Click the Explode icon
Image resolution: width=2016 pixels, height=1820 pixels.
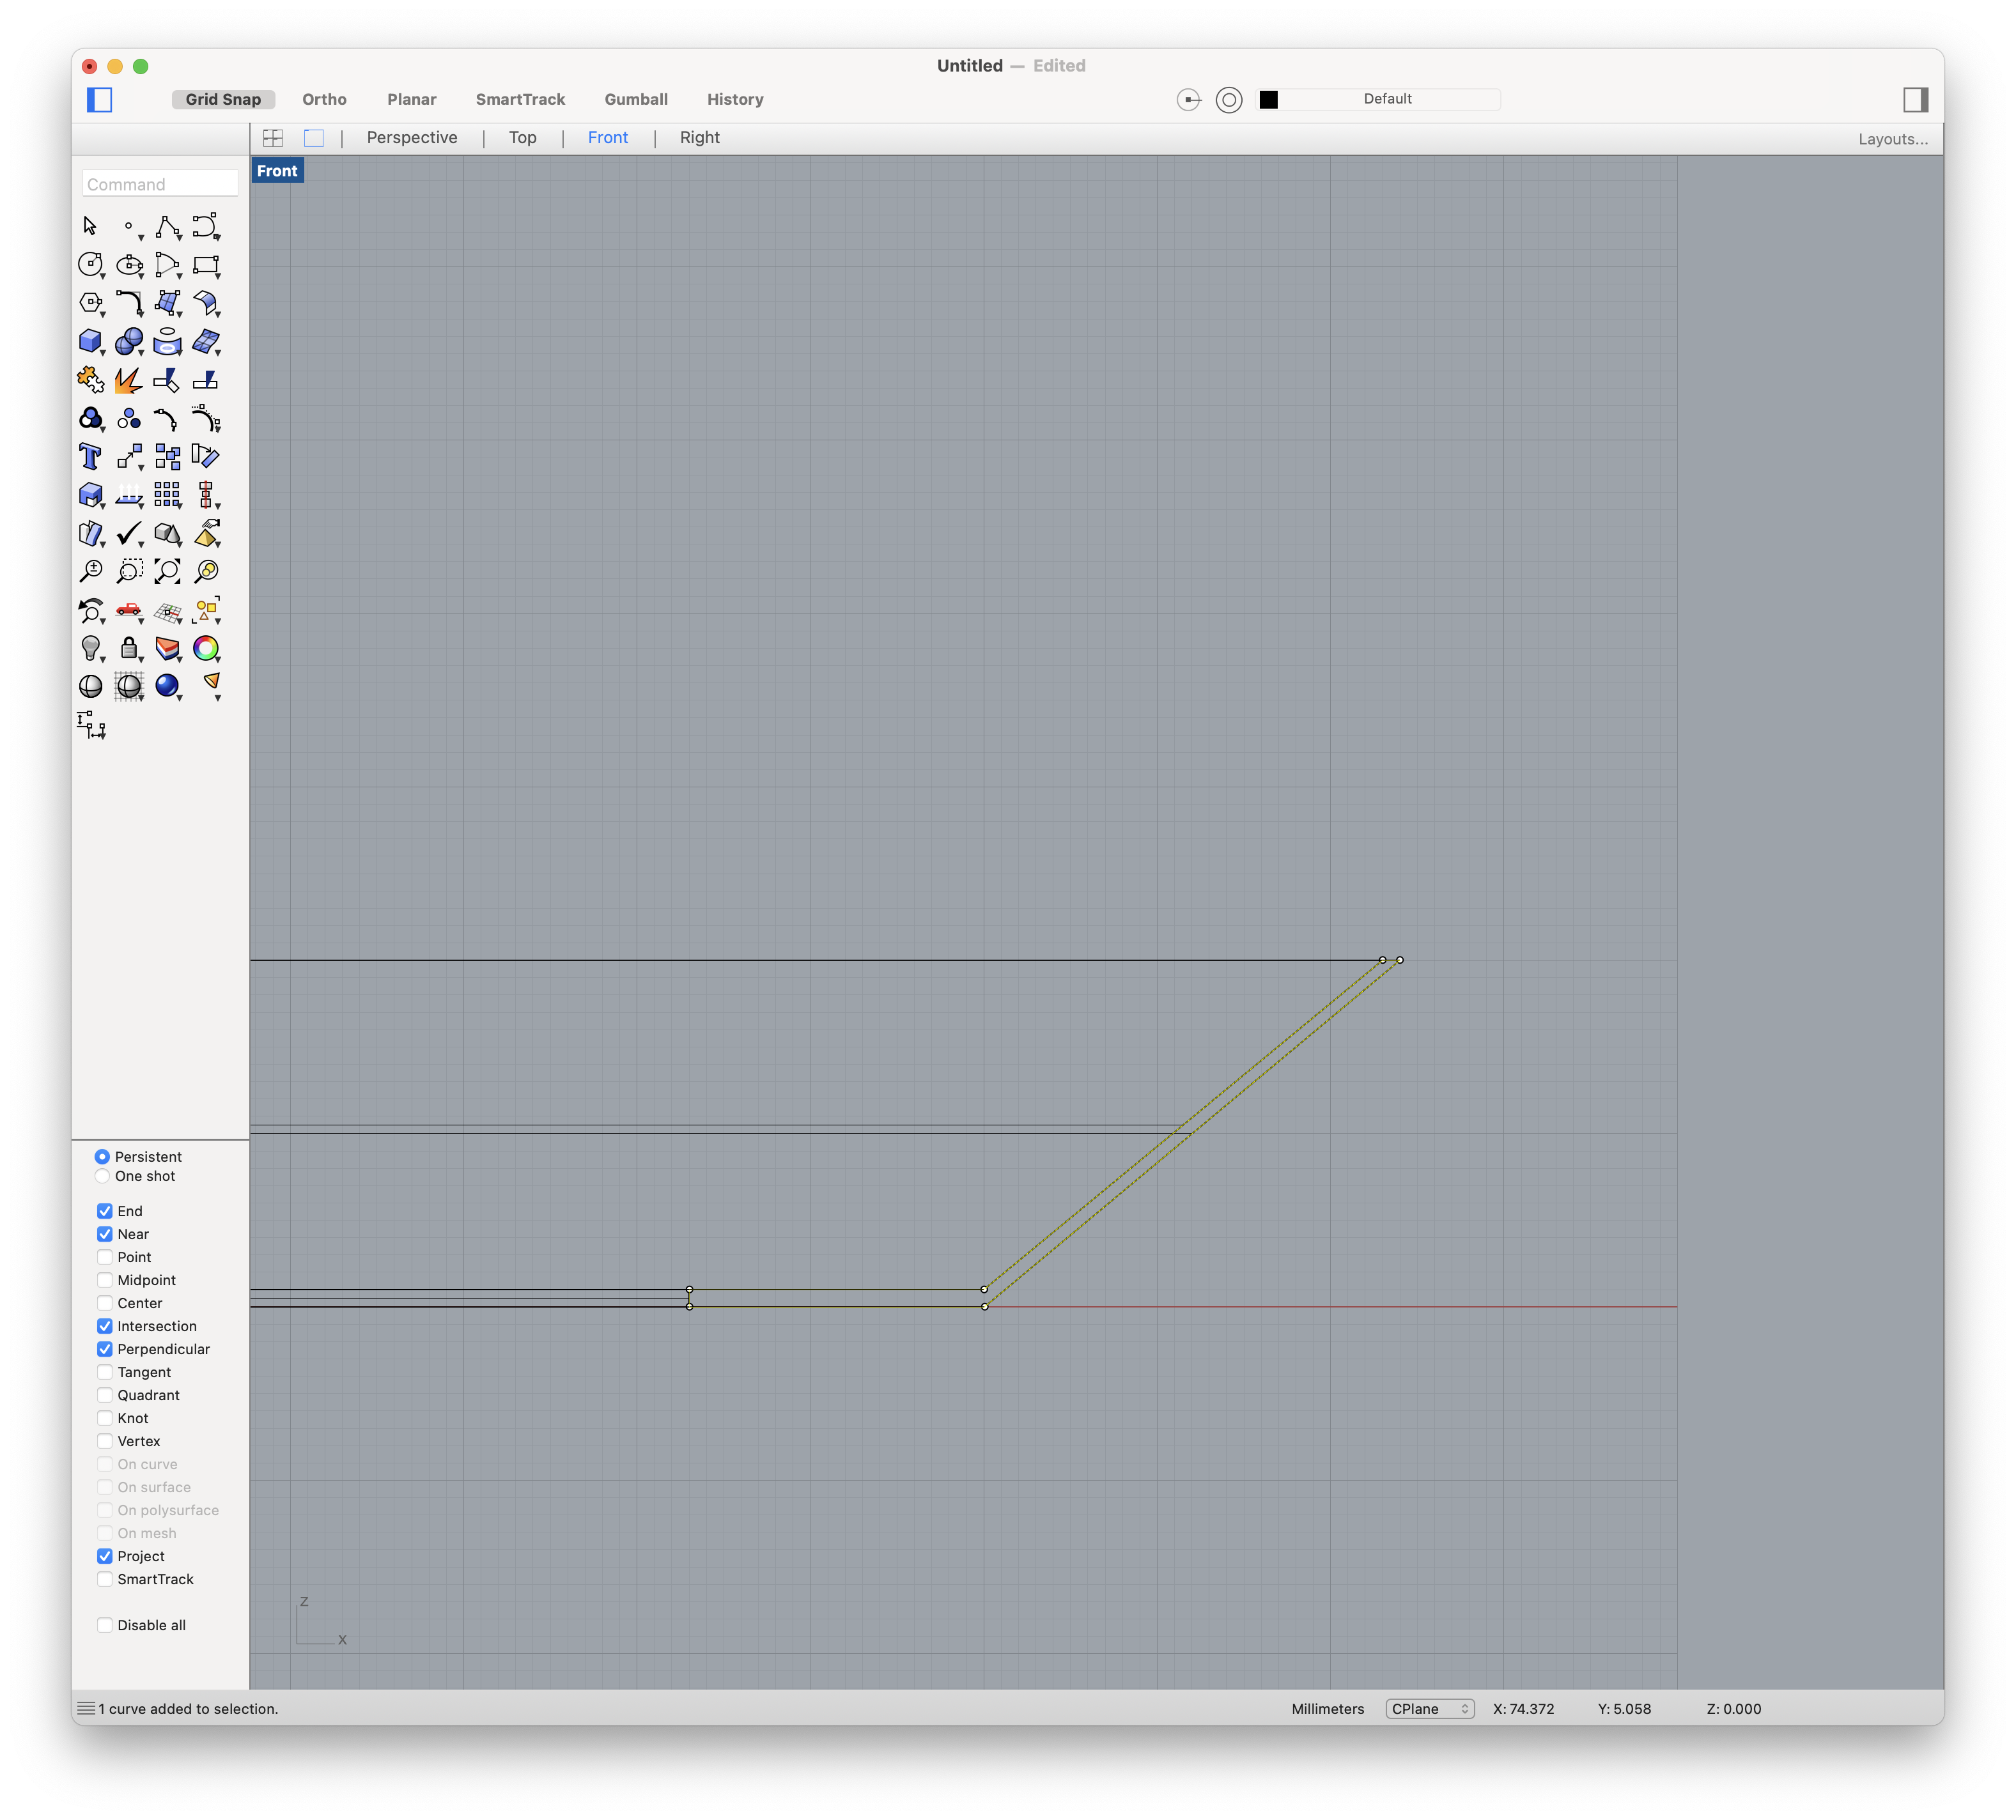tap(129, 380)
